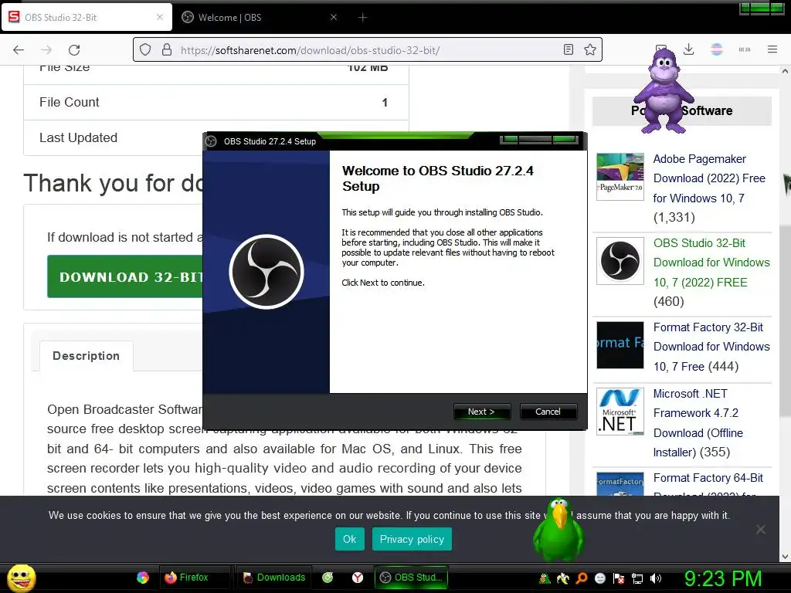Click the File Count table row
Screen dimensions: 791x593
[216, 103]
